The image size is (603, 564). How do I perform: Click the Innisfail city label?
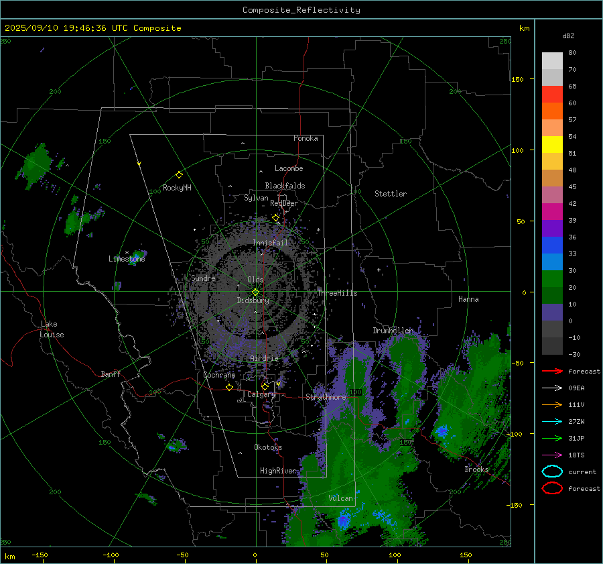coord(270,243)
